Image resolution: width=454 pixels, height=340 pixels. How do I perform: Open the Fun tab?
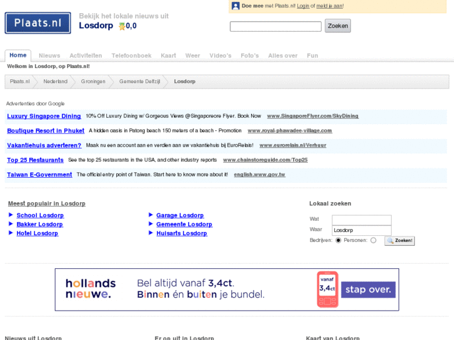pos(312,56)
